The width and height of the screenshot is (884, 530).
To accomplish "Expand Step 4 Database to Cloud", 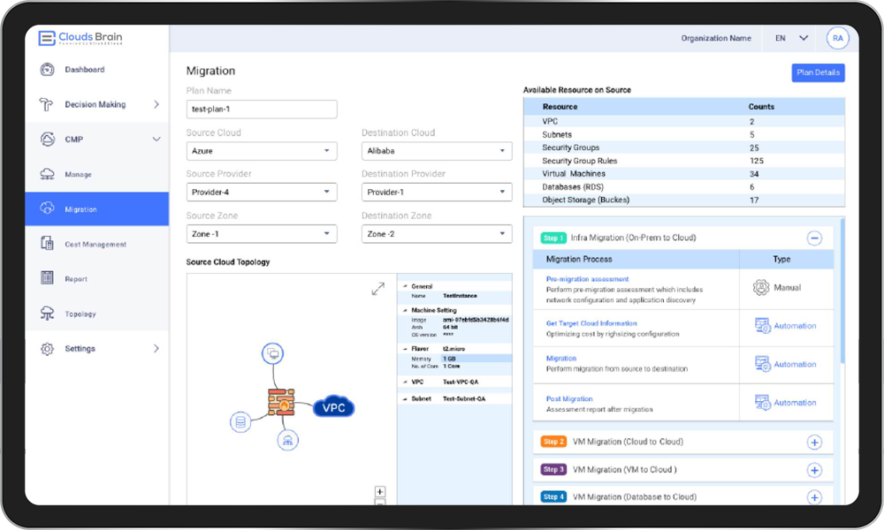I will pos(814,497).
